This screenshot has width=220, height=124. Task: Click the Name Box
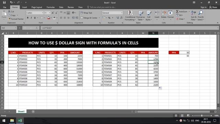pos(9,28)
